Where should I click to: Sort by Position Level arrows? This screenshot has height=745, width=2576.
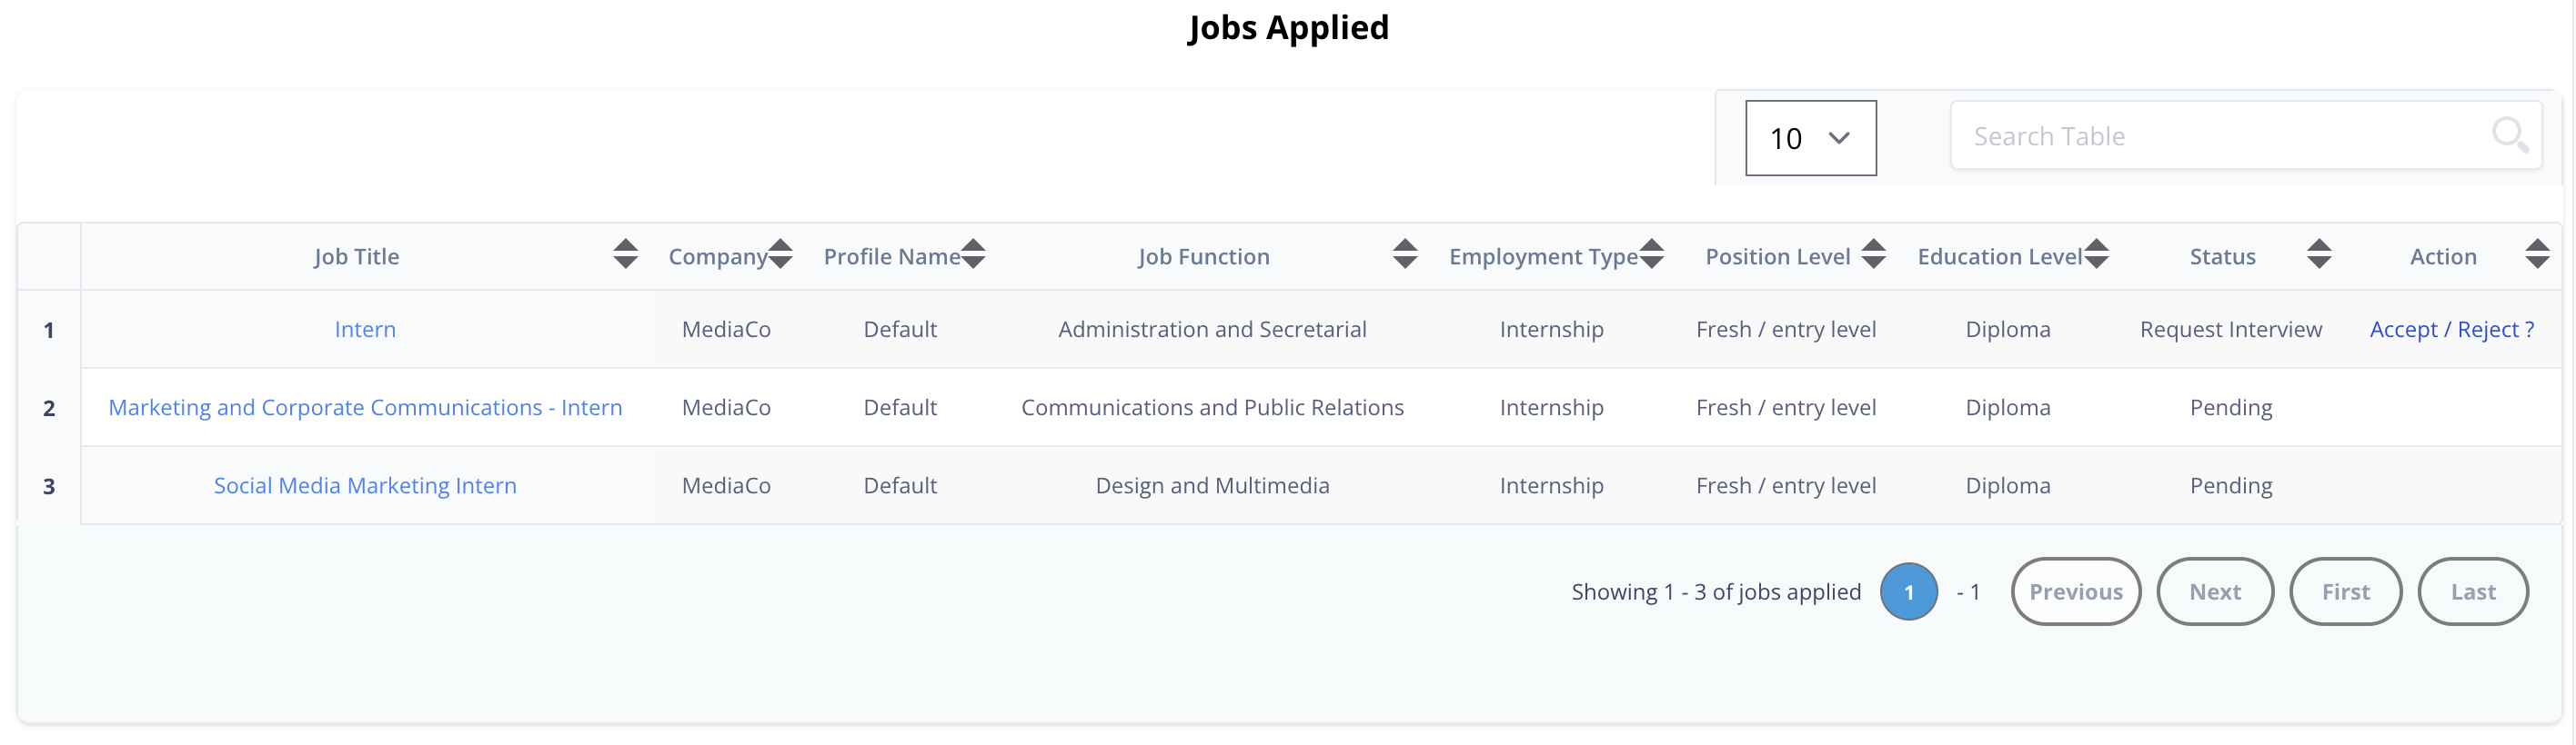(1874, 254)
